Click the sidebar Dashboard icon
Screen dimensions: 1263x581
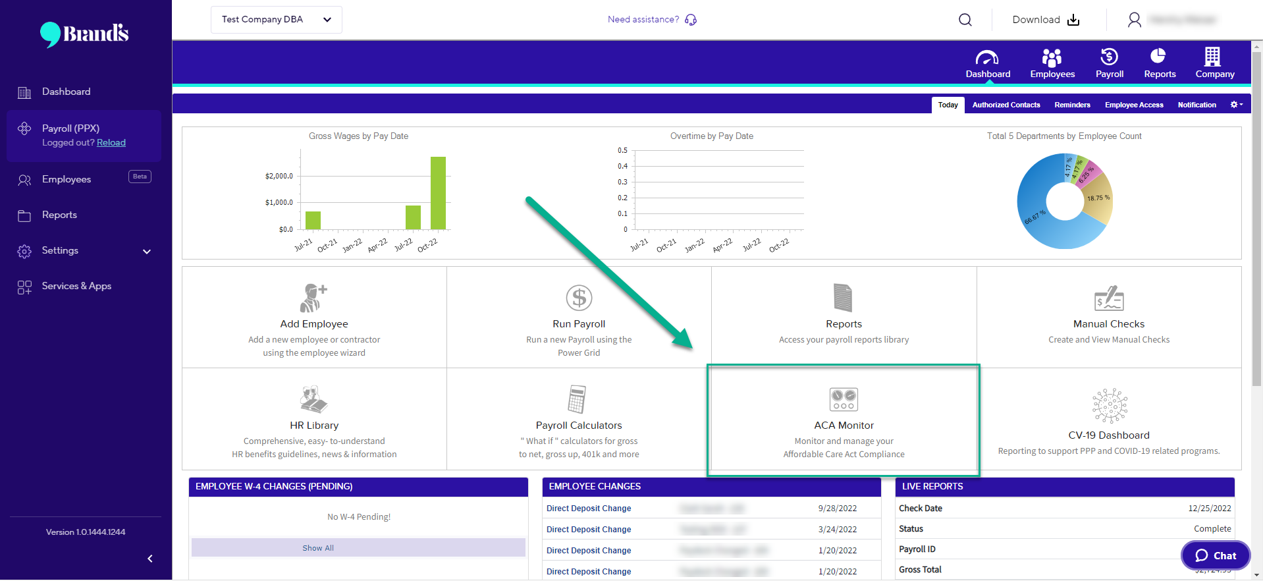(24, 93)
